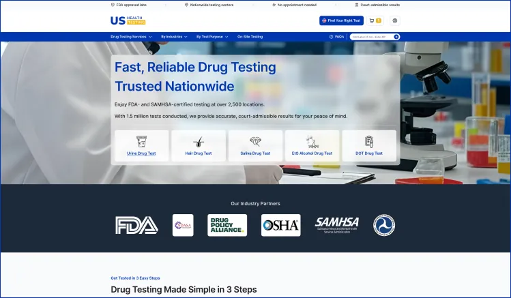The image size is (511, 298).
Task: Click the EtG Alcohol Drug Test icon
Action: click(312, 142)
